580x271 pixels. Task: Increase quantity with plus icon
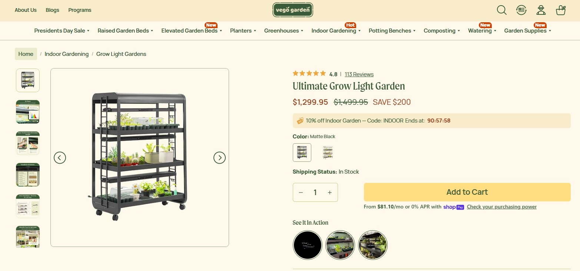pyautogui.click(x=329, y=193)
